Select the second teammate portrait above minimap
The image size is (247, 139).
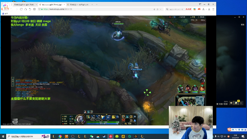click(187, 88)
